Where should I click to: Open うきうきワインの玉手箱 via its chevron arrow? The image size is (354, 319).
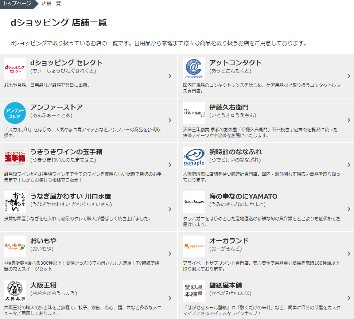tap(170, 165)
